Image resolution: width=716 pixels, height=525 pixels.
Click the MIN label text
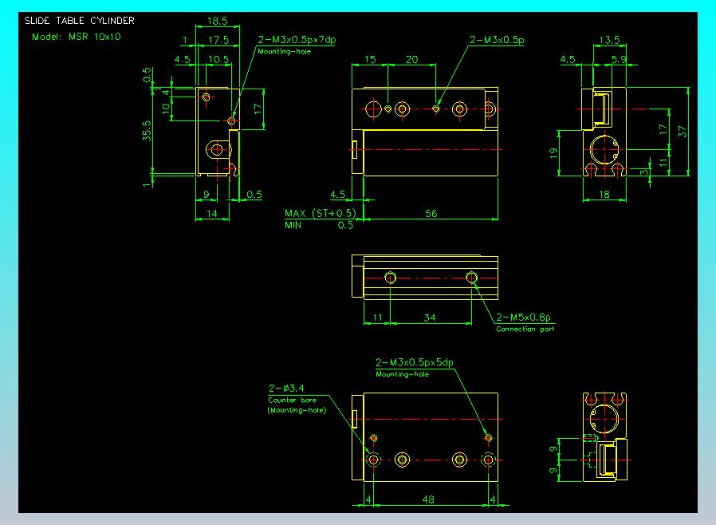pos(293,225)
